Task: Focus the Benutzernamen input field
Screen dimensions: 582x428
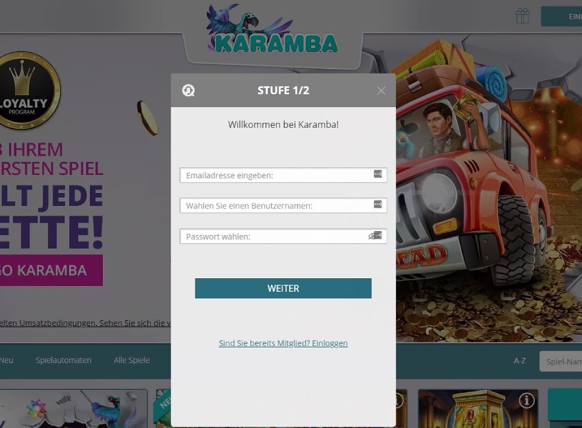Action: (283, 205)
